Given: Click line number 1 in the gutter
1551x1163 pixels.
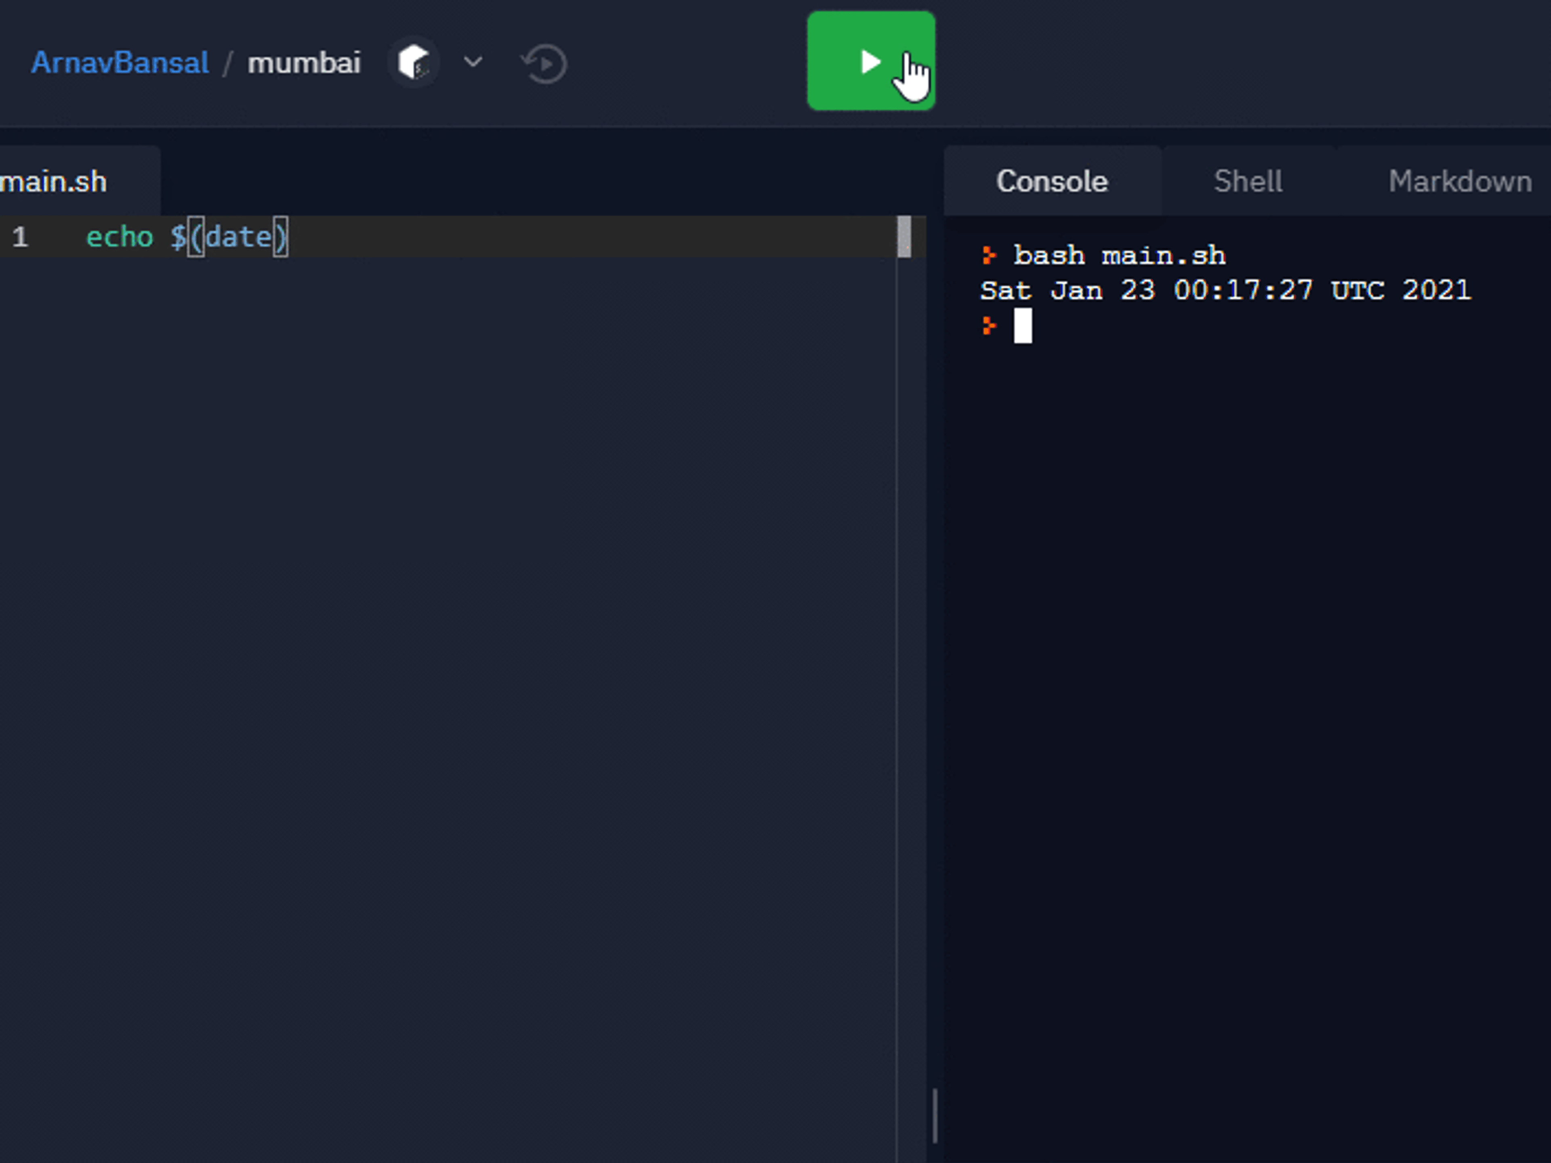Looking at the screenshot, I should [x=20, y=237].
